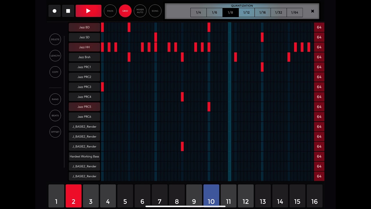This screenshot has height=209, width=371.
Task: Tap the BEATS circle button
Action: coord(55,116)
